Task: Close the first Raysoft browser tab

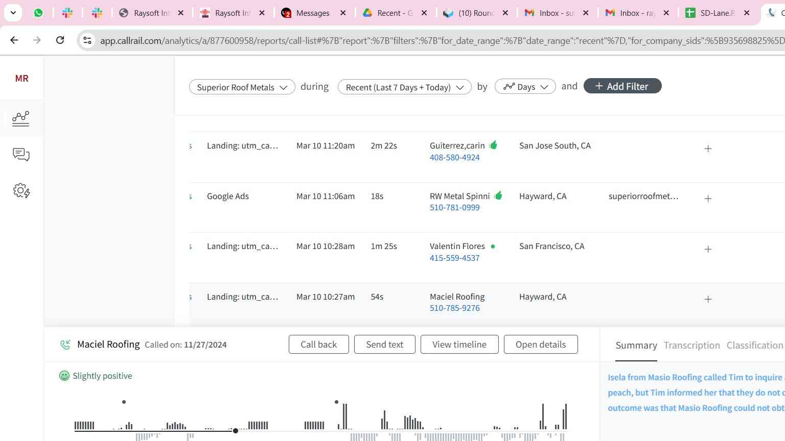Action: (x=180, y=13)
